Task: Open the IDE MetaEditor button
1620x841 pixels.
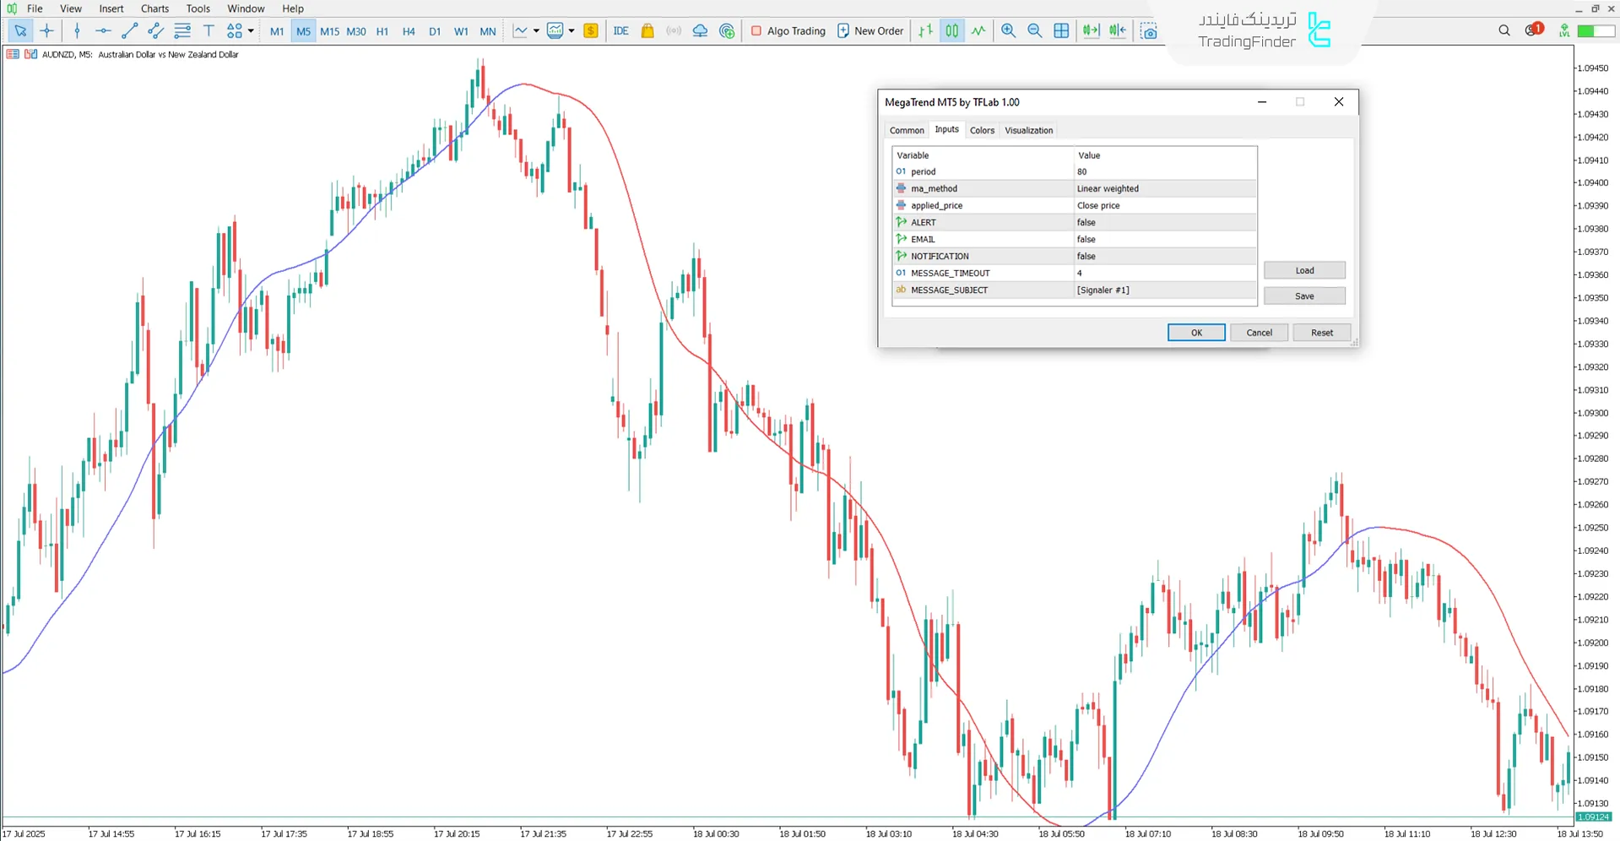Action: click(620, 31)
